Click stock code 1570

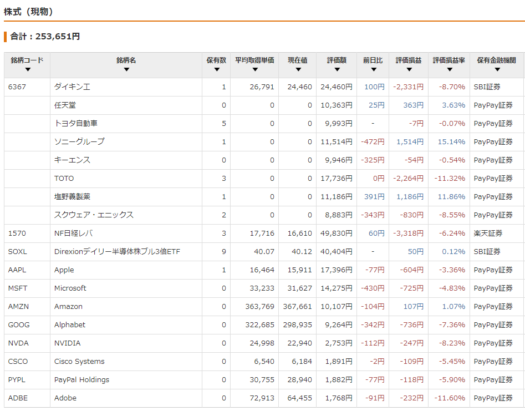(17, 233)
